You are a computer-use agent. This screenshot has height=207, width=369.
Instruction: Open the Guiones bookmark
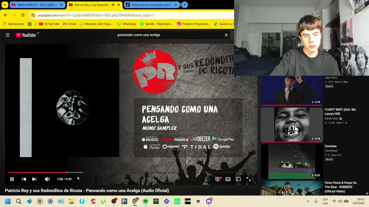[x=224, y=24]
